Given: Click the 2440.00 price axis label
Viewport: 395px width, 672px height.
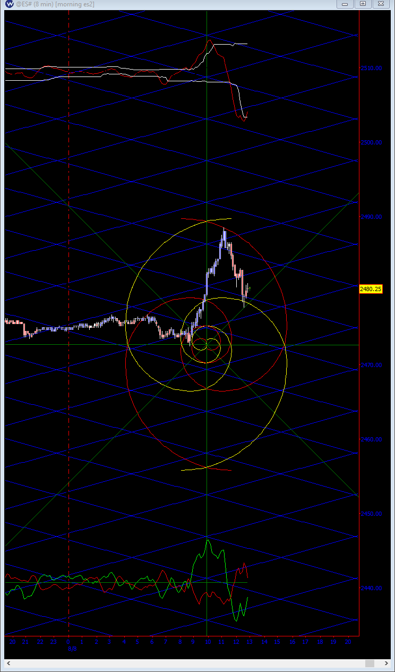Looking at the screenshot, I should (371, 589).
